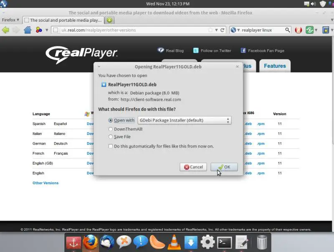Select the "Open with" radio option
Image resolution: width=334 pixels, height=252 pixels.
[110, 120]
